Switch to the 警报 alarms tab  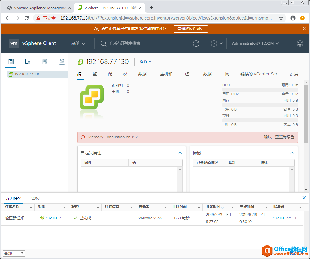click(x=35, y=198)
